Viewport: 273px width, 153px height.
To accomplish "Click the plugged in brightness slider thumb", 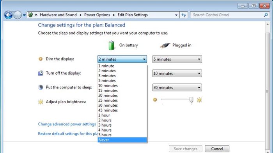I will click(191, 100).
